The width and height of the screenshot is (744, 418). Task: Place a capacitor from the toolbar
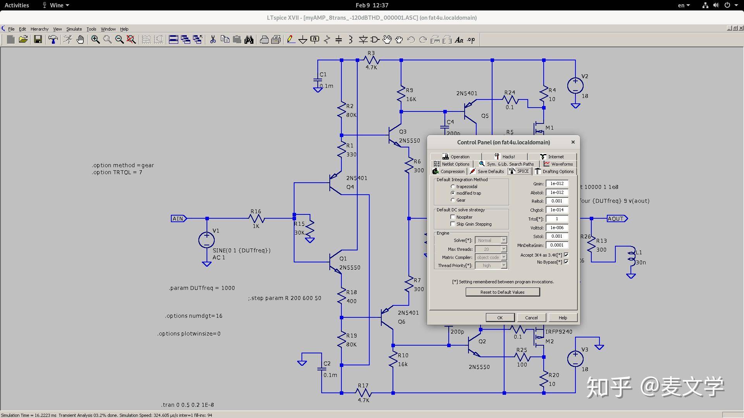pyautogui.click(x=339, y=39)
